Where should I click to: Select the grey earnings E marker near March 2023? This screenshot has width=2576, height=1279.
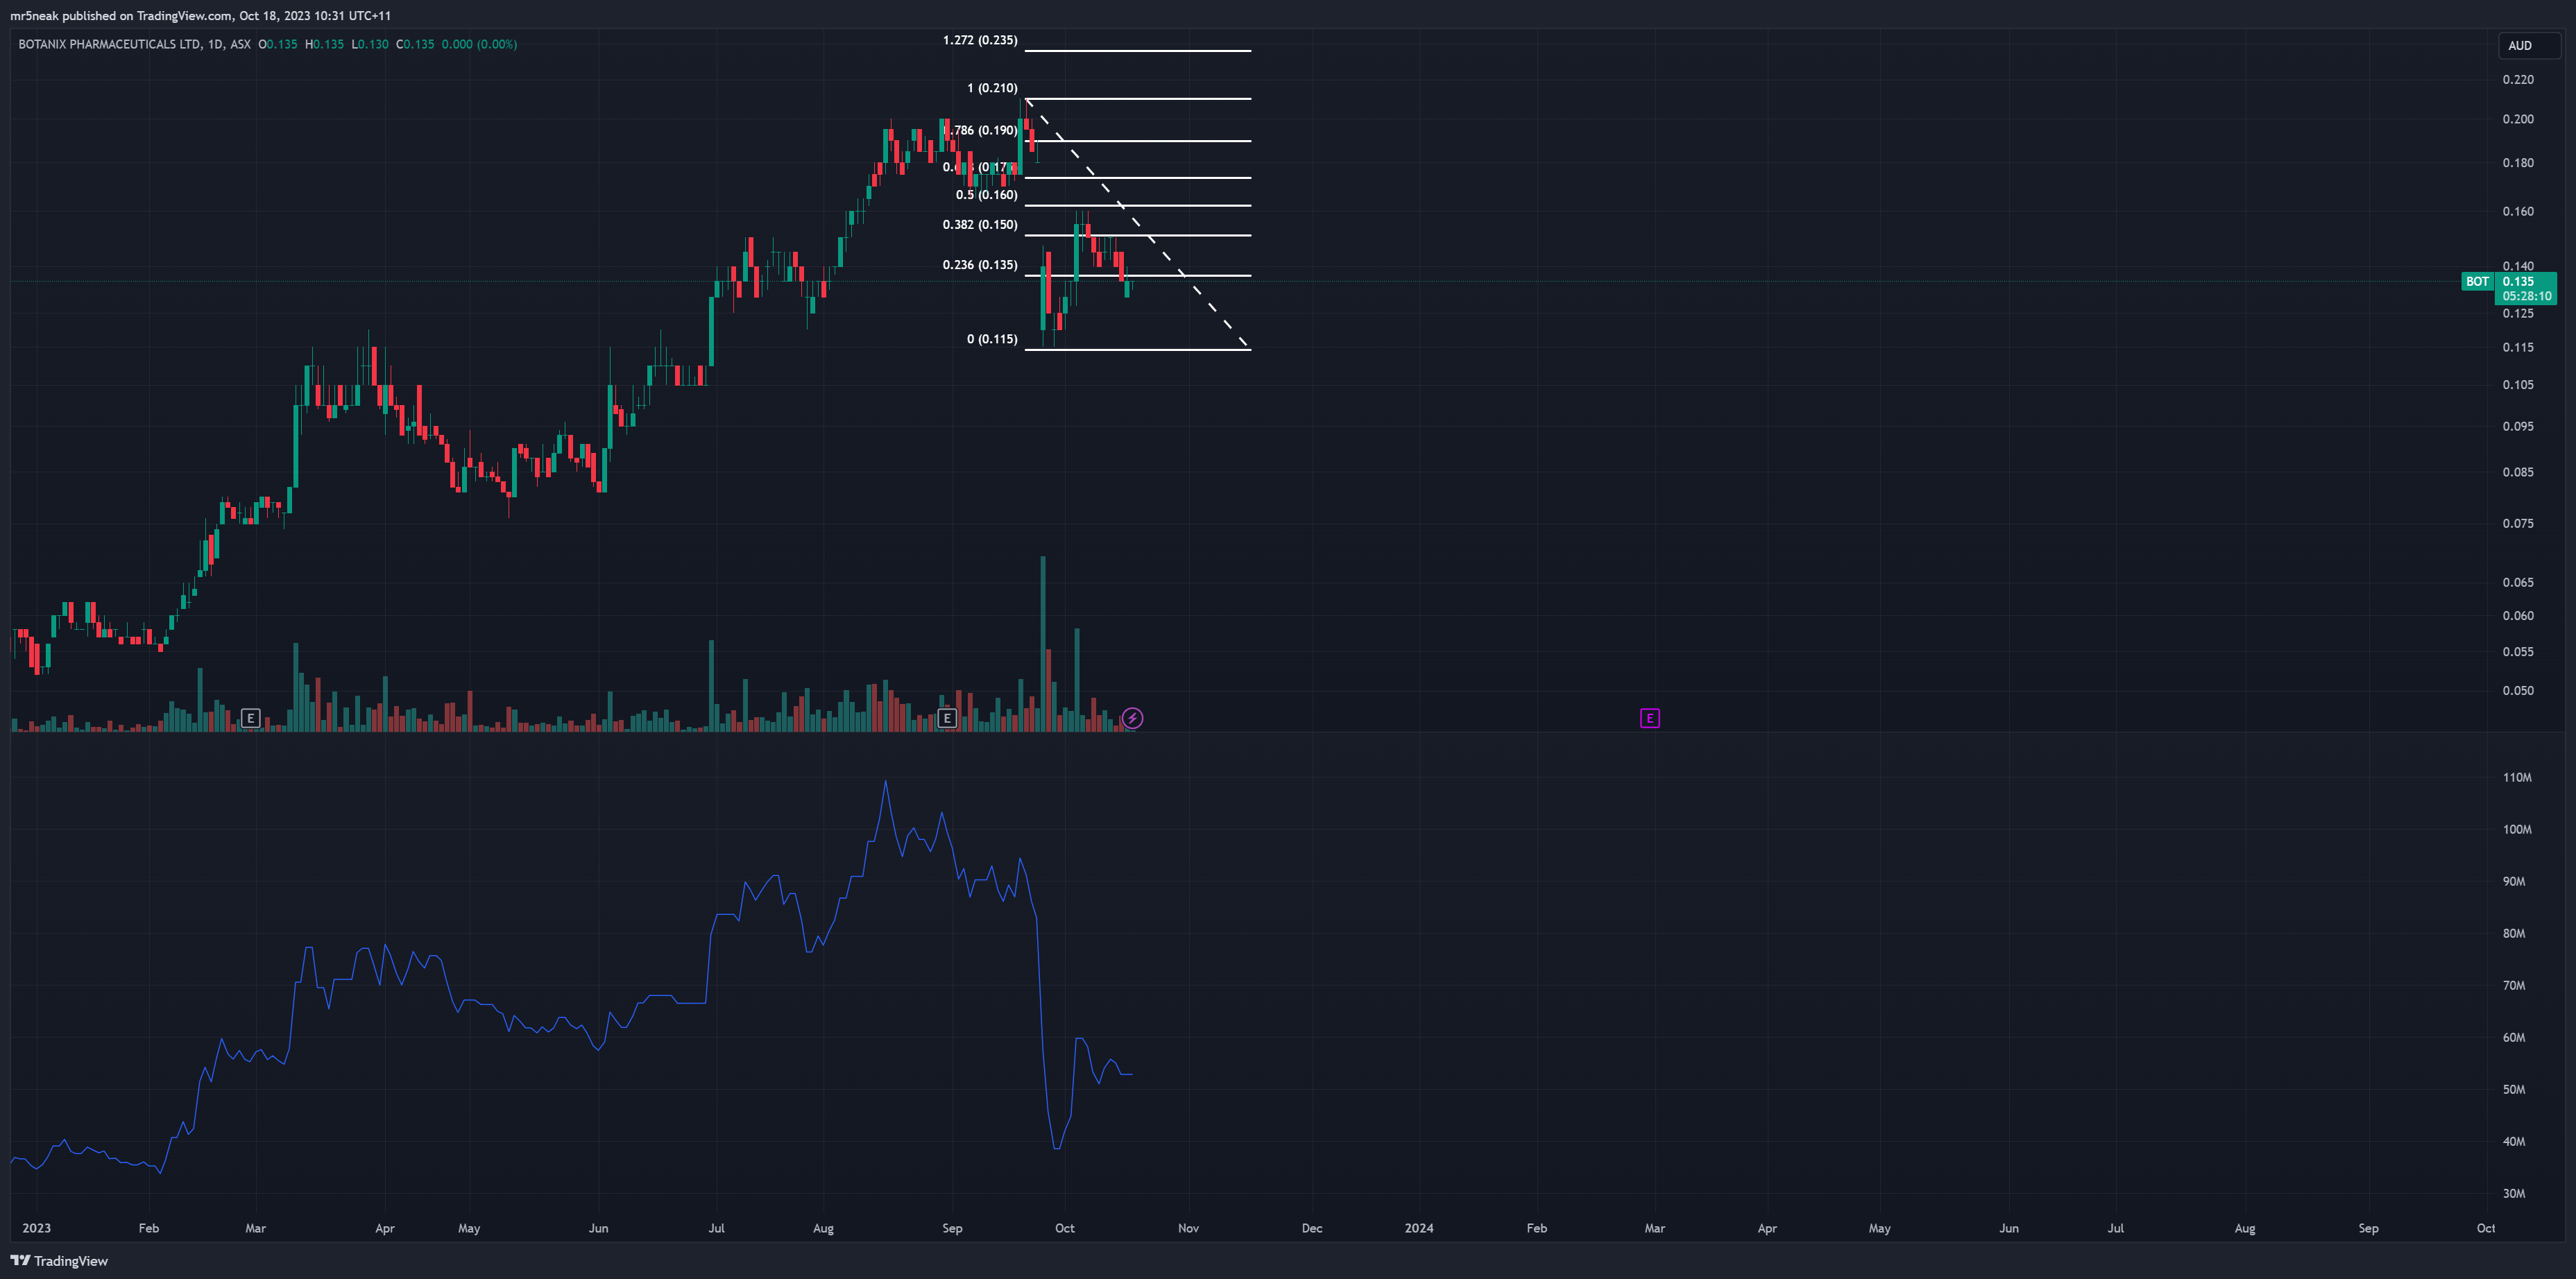coord(251,718)
